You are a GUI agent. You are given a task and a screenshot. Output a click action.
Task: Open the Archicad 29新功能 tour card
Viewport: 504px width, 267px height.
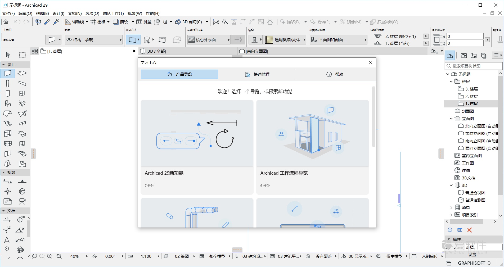[x=197, y=147]
